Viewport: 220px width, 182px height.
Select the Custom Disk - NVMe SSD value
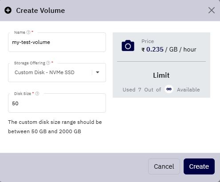pyautogui.click(x=44, y=72)
